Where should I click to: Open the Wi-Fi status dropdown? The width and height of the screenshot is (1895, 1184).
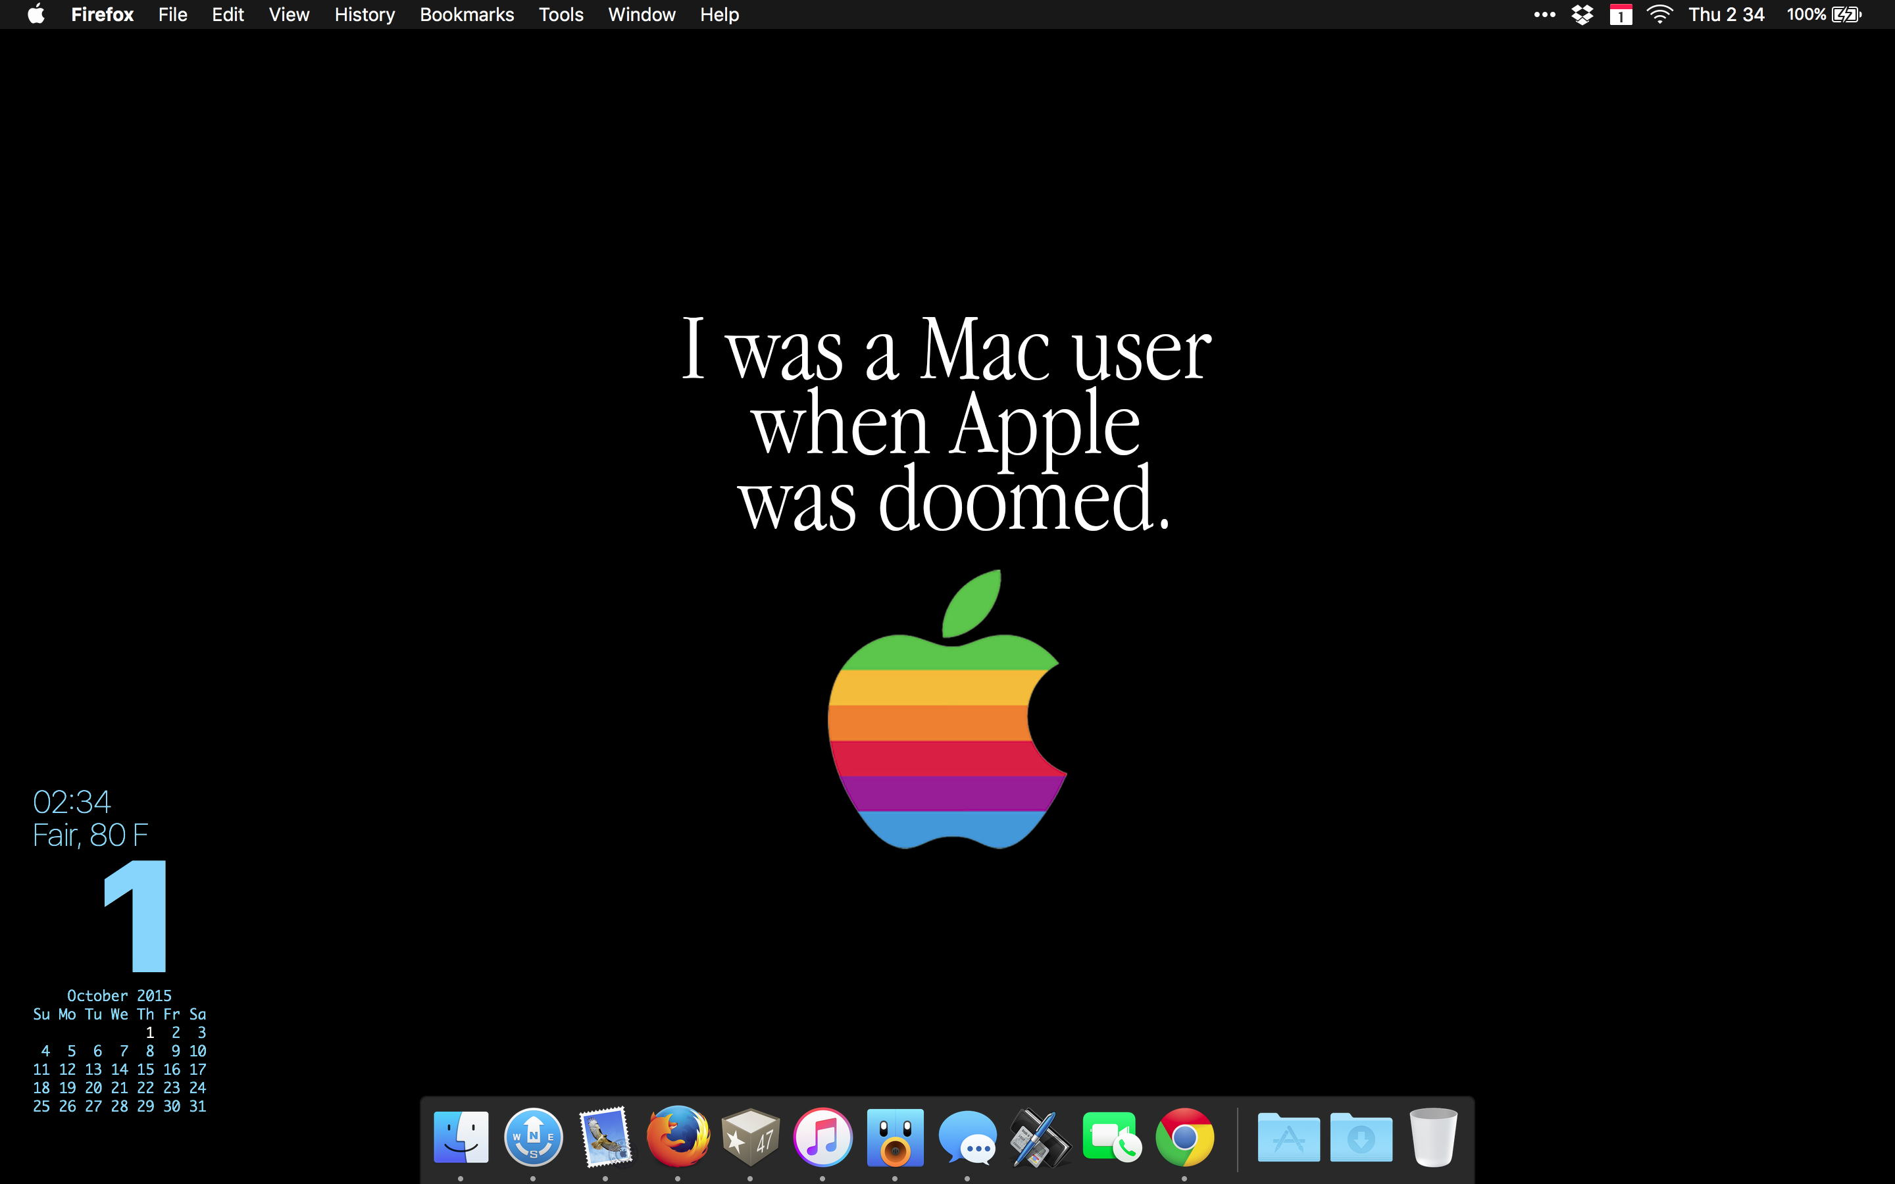[1659, 15]
